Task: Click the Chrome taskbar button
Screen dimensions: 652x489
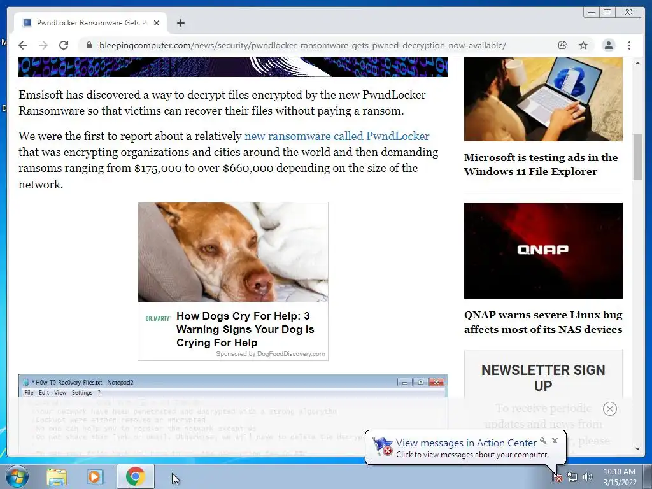Action: tap(135, 476)
